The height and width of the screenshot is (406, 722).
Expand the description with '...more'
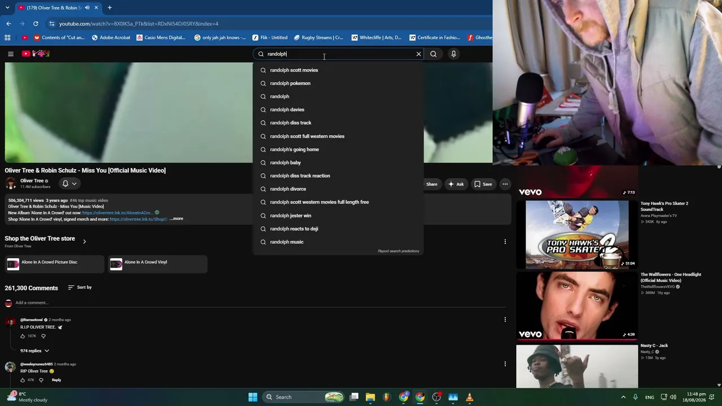click(177, 219)
